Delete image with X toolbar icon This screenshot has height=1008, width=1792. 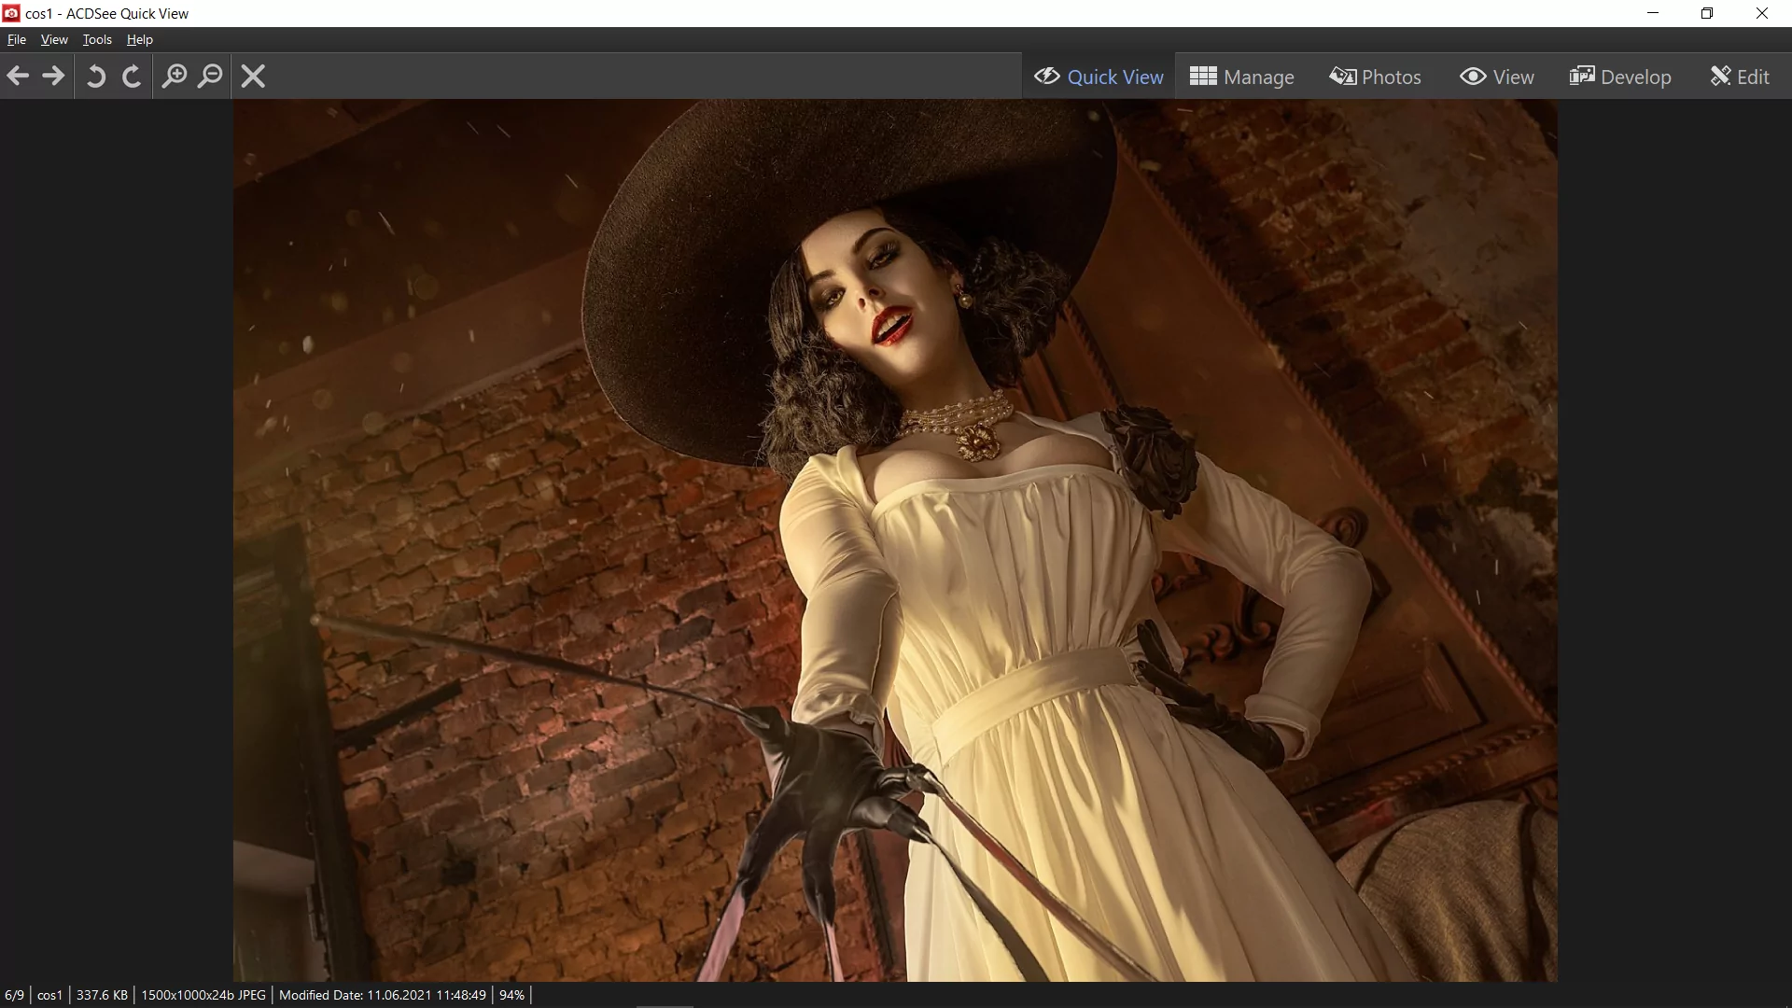click(253, 77)
